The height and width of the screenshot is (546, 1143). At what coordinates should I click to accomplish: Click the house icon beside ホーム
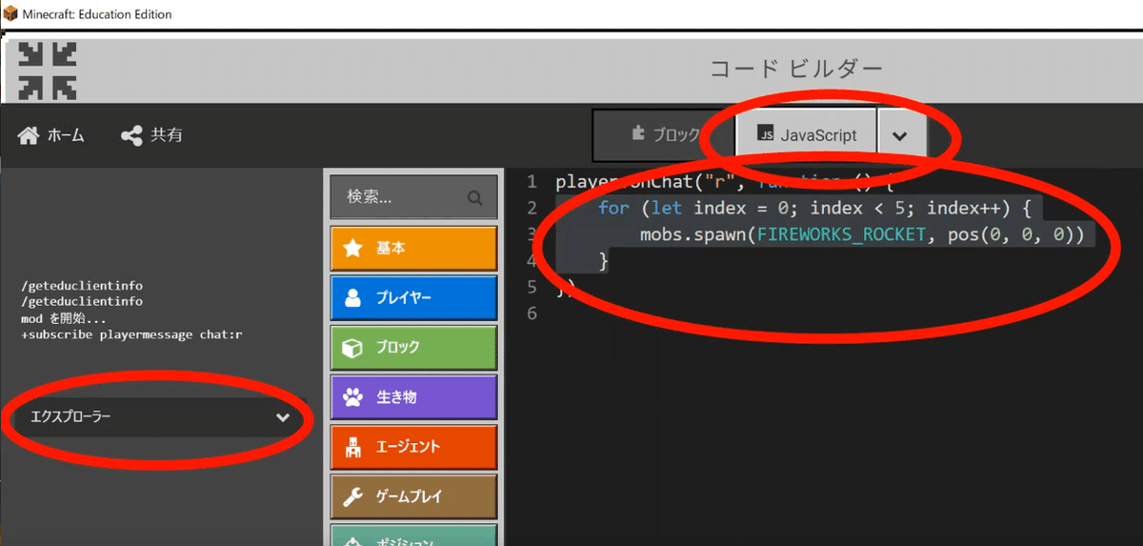click(x=29, y=135)
